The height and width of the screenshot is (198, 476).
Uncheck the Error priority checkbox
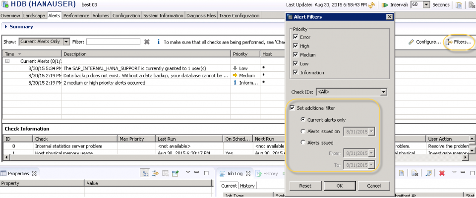click(296, 37)
